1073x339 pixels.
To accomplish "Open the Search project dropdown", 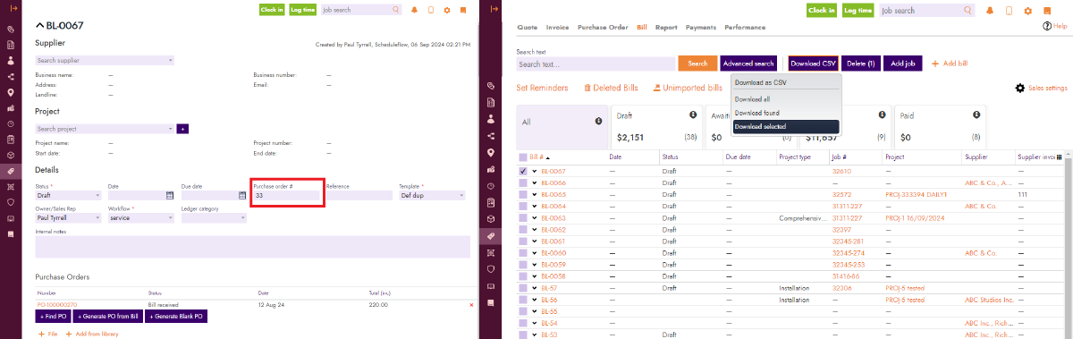I will click(105, 129).
